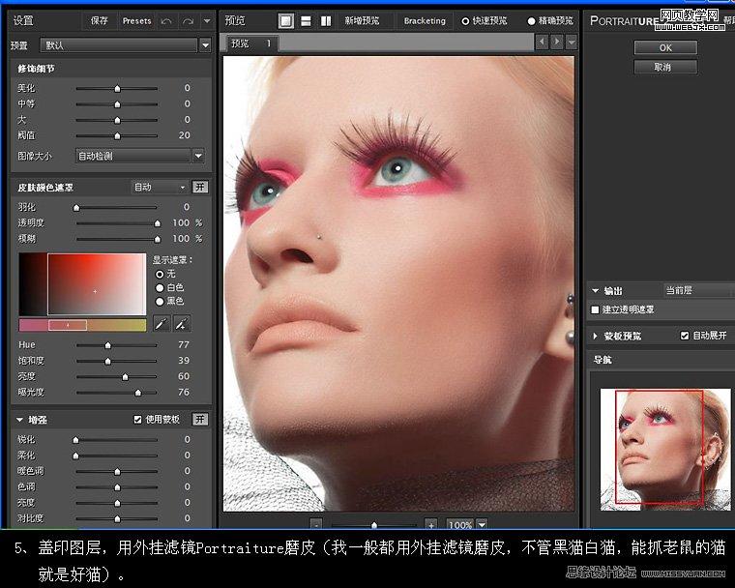735x588 pixels.
Task: Select horizontal split preview layout icon
Action: pos(306,20)
